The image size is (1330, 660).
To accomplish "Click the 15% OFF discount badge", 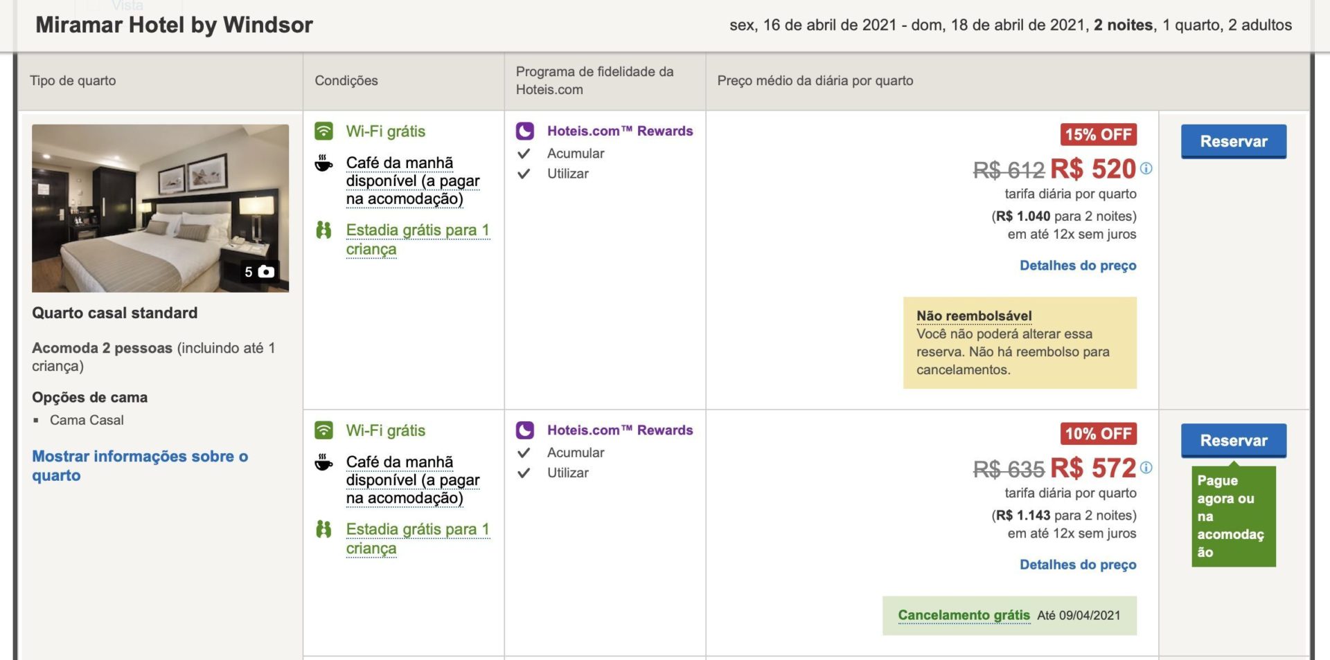I will [x=1099, y=134].
